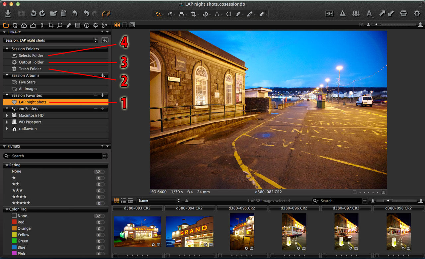
Task: Rotate the image right (clockwise)
Action: (42, 13)
